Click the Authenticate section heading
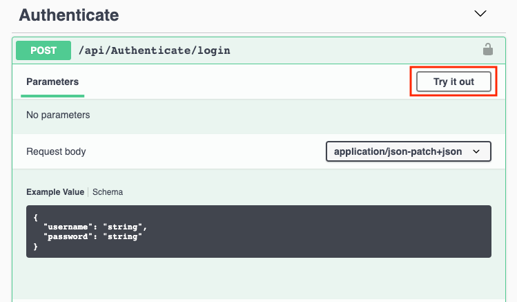Image resolution: width=517 pixels, height=302 pixels. 68,15
